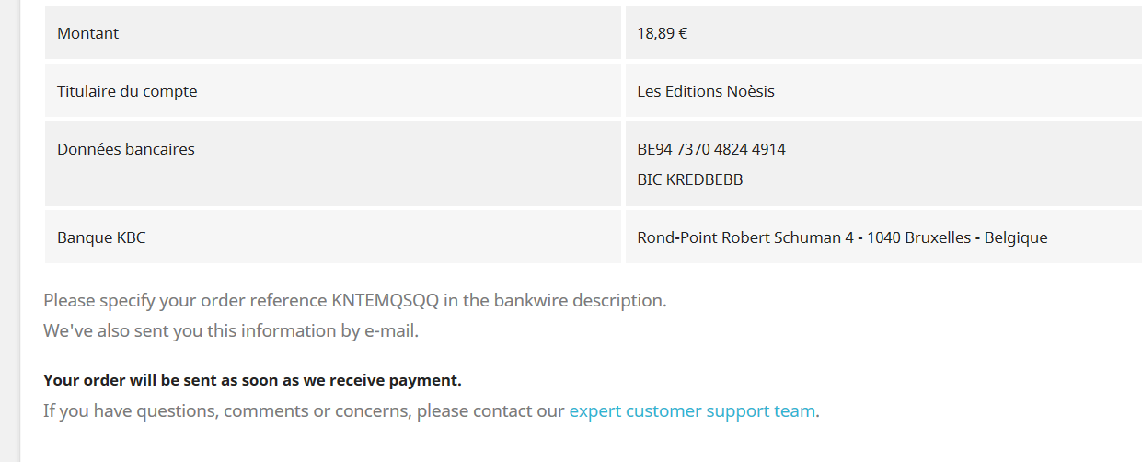The width and height of the screenshot is (1142, 462).
Task: Click the Titulaire du compte label
Action: point(127,91)
